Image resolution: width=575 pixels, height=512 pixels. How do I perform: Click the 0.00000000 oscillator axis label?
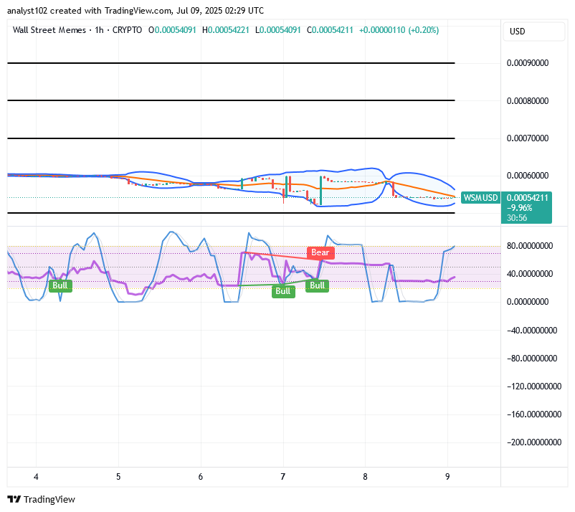pos(528,302)
